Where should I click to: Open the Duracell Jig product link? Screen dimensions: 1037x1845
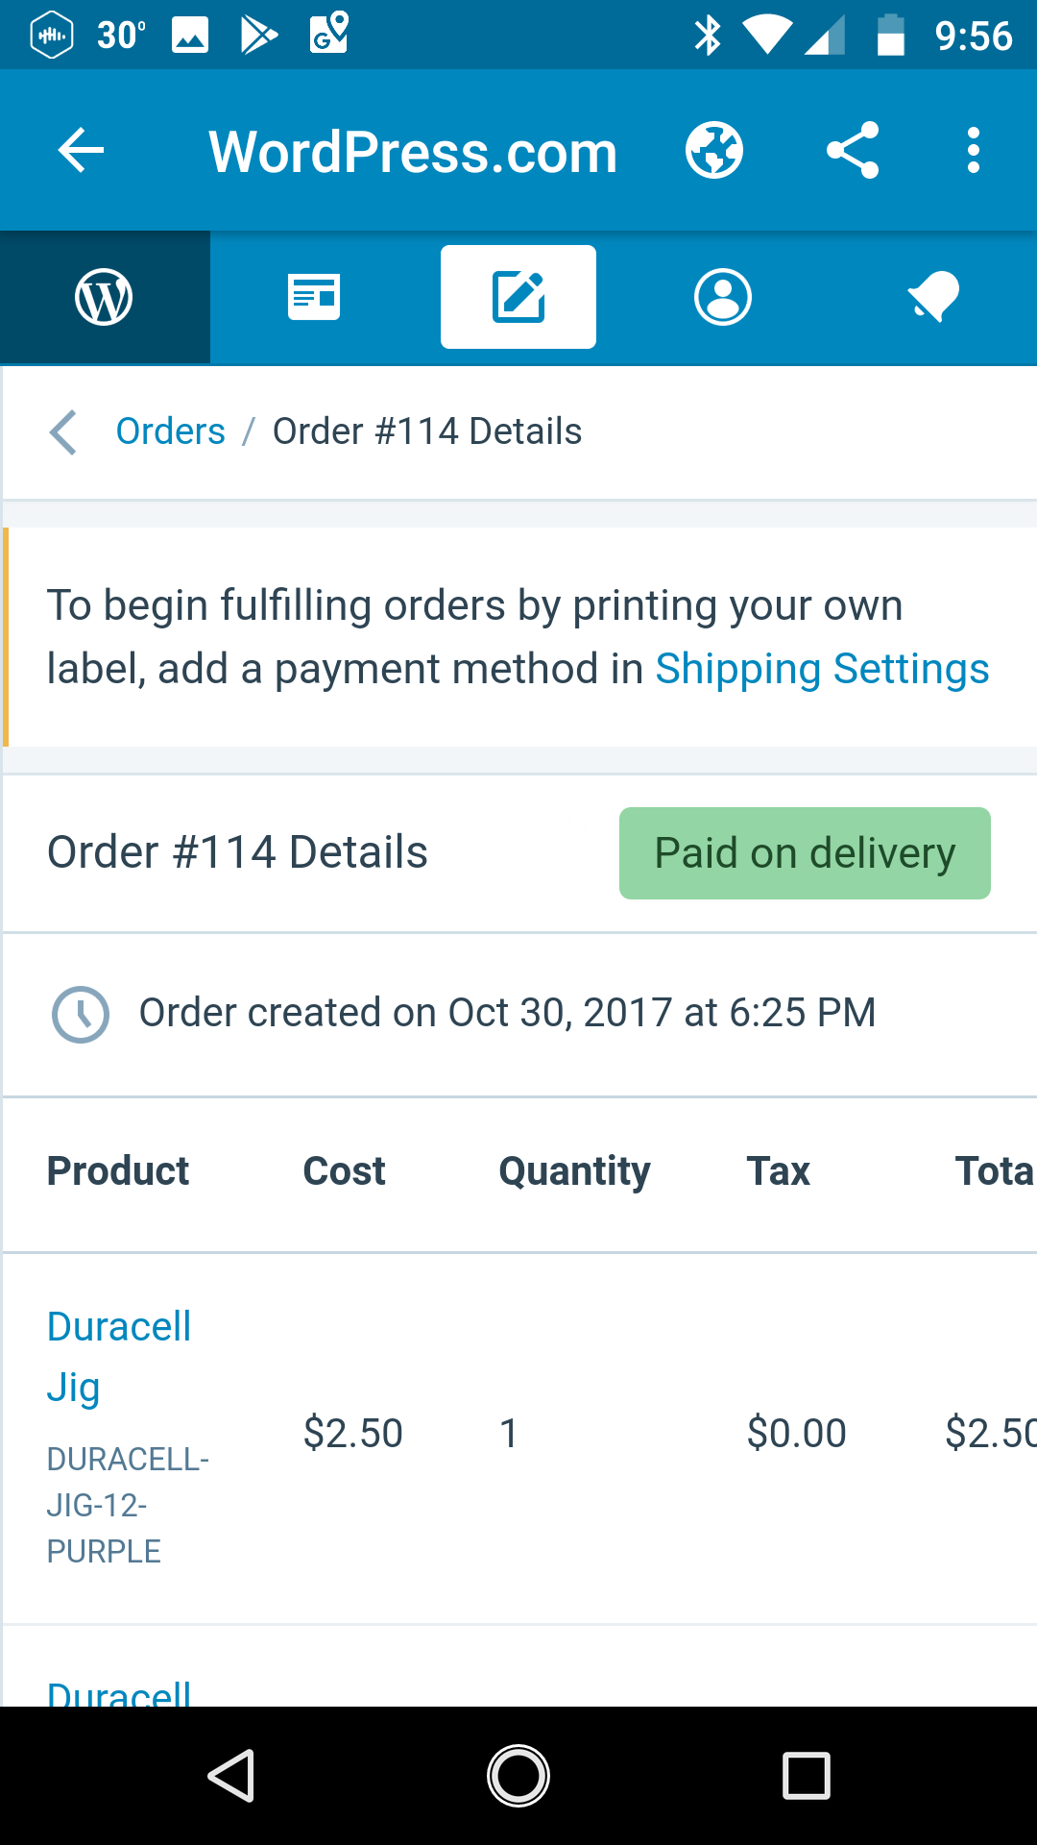tap(118, 1355)
